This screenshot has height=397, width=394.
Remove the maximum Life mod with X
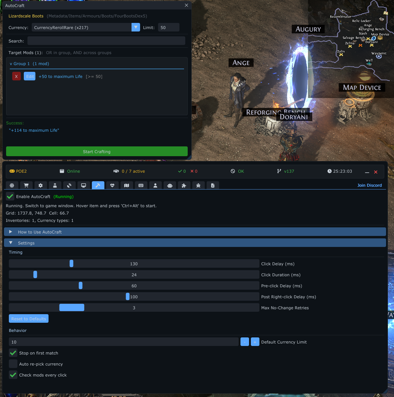16,76
